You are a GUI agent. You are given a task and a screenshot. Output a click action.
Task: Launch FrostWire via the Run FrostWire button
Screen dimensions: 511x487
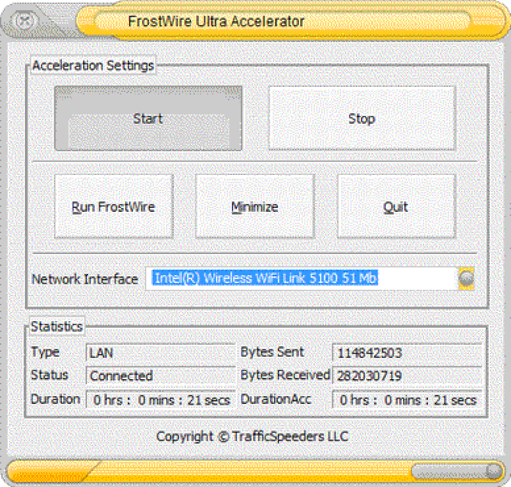click(113, 206)
